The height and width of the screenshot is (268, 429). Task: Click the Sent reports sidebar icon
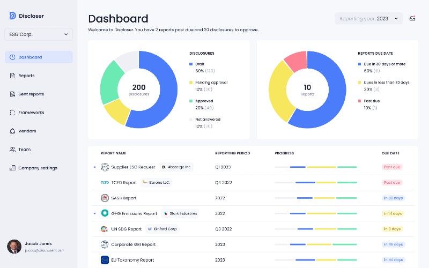point(12,94)
